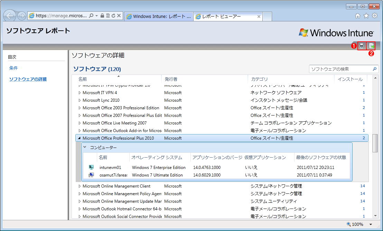Select the レポート ビューアー tab
The width and height of the screenshot is (383, 231).
coord(228,16)
